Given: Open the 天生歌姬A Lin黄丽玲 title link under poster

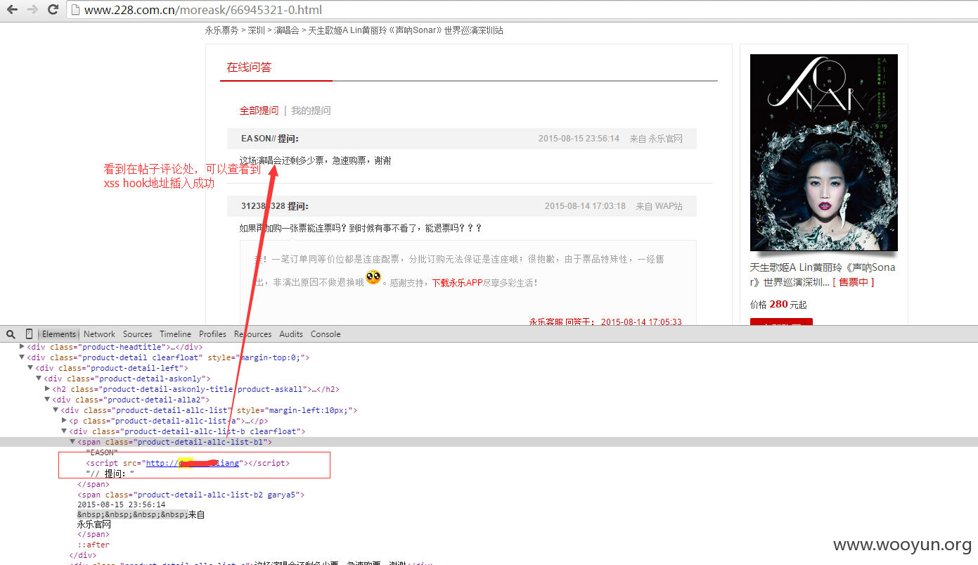Looking at the screenshot, I should [822, 274].
